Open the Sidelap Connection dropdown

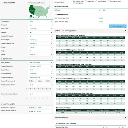click(x=40, y=66)
